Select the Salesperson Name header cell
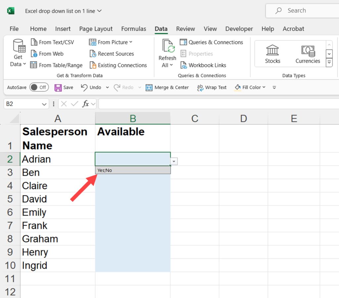This screenshot has height=298, width=339. pyautogui.click(x=58, y=138)
